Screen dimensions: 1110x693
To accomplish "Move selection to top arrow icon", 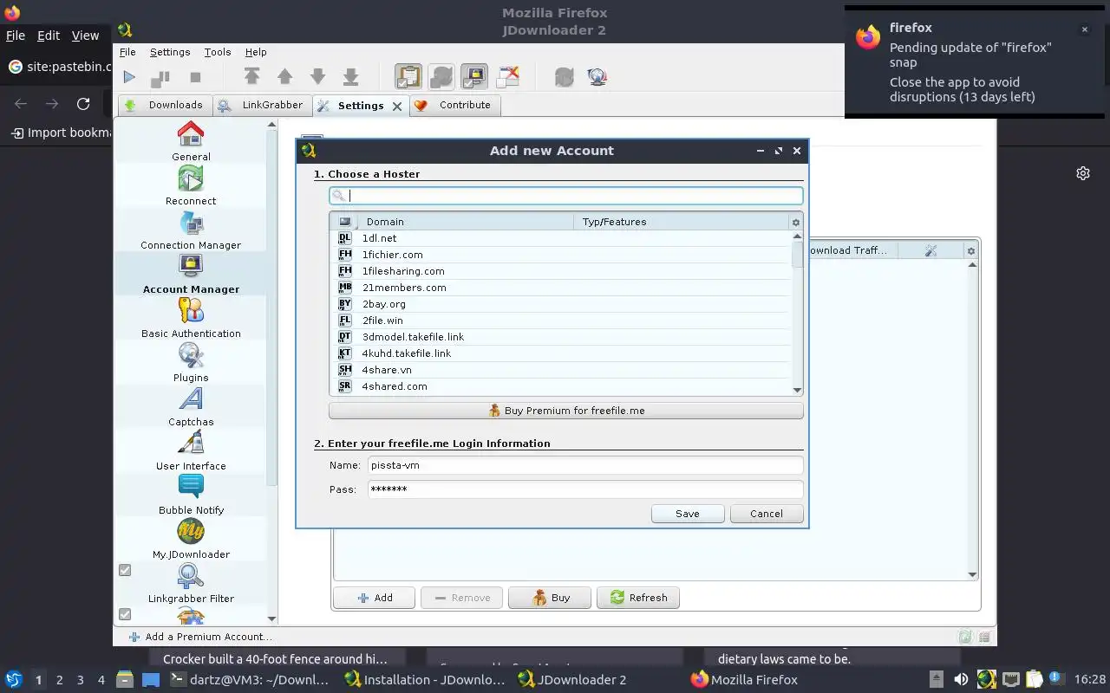I will 252,77.
